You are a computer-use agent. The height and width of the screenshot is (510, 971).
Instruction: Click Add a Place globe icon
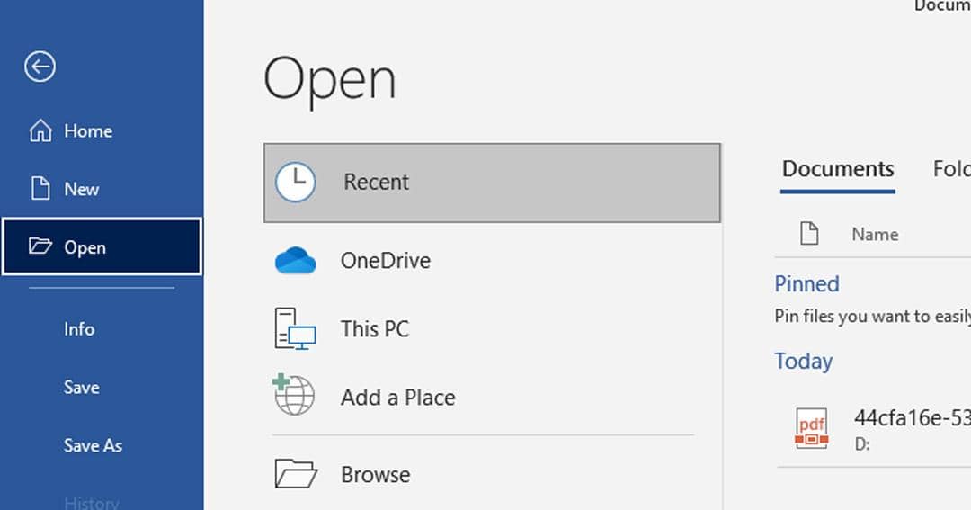coord(294,397)
